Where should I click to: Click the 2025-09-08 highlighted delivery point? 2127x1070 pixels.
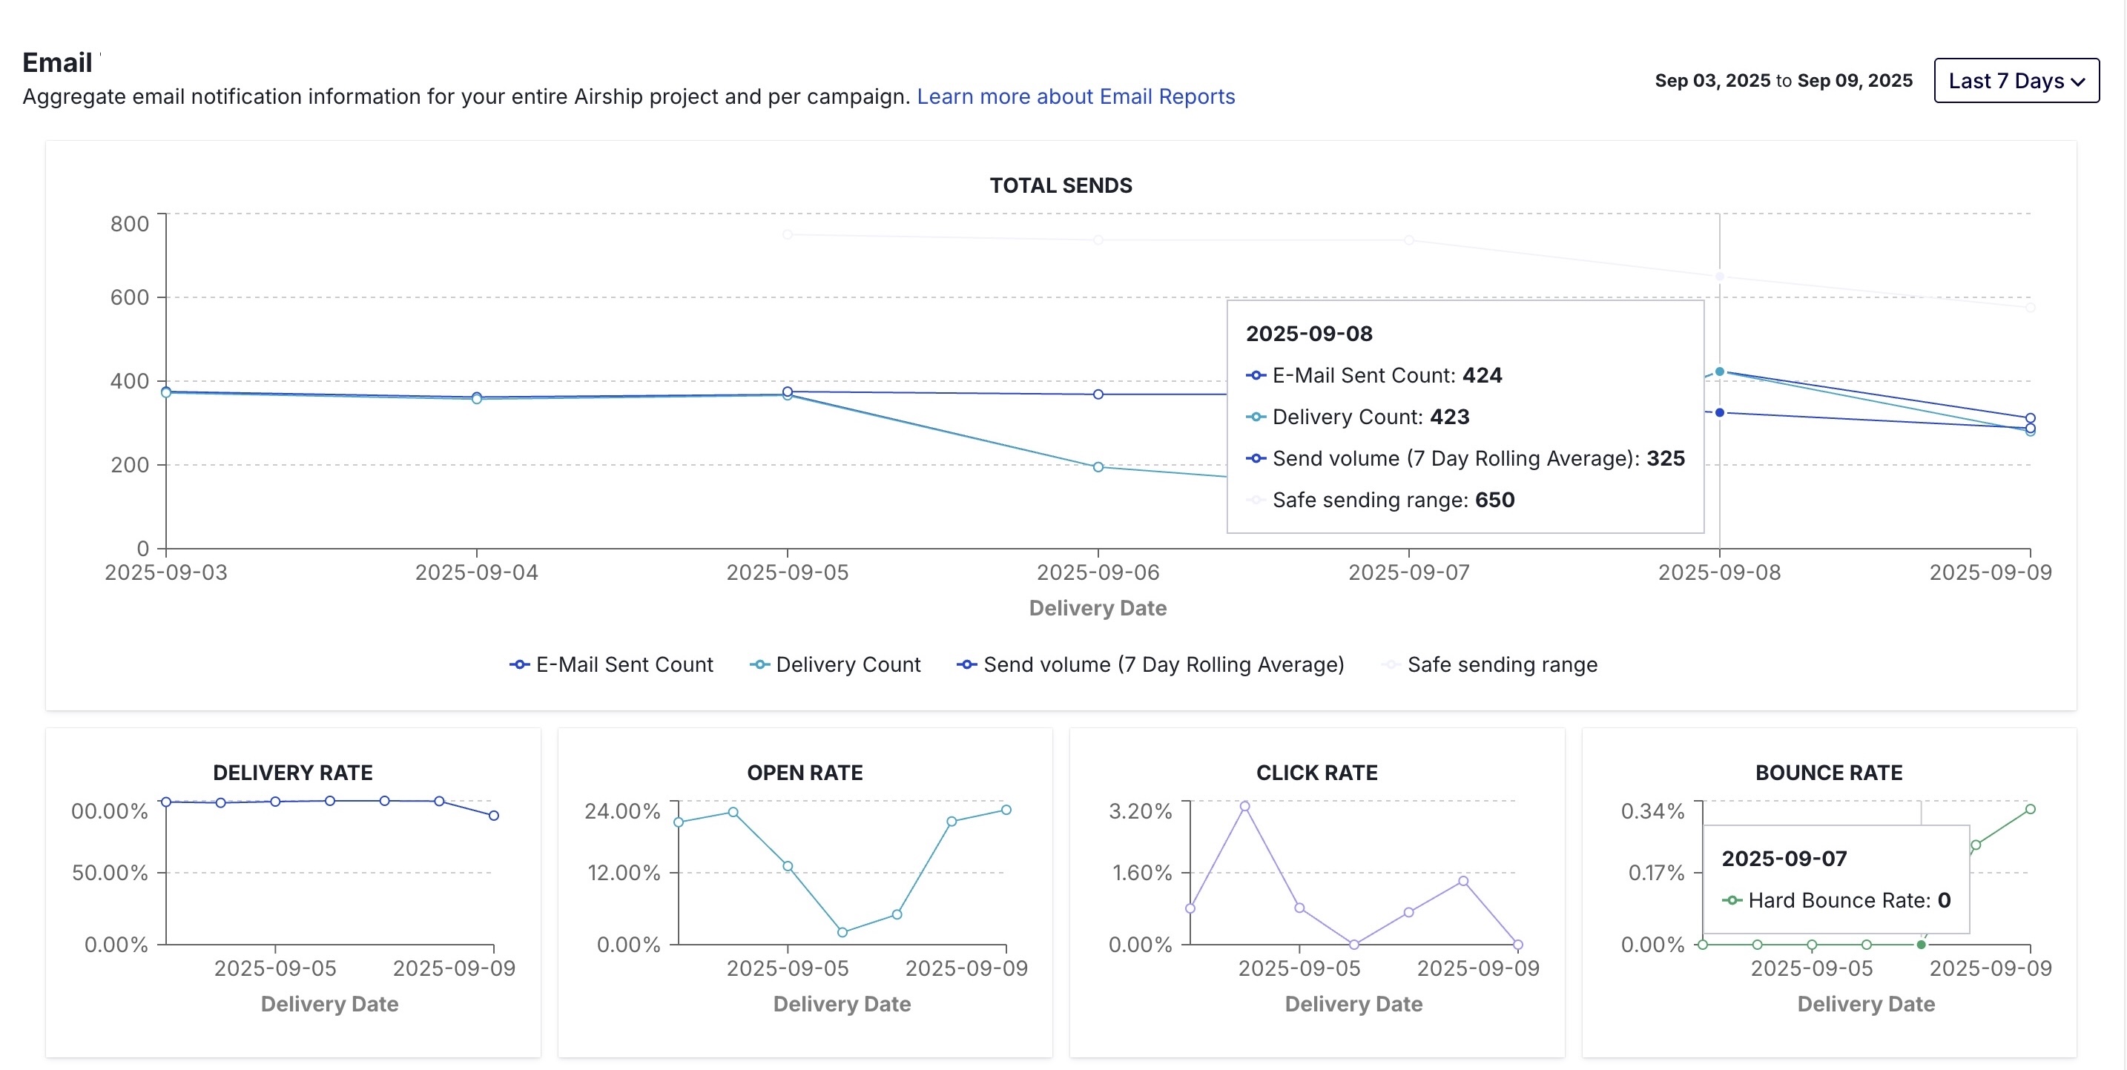click(1720, 371)
